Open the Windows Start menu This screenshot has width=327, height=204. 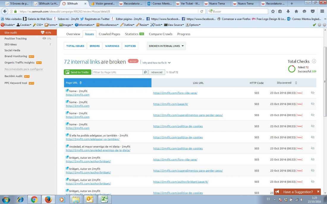pos(6,200)
